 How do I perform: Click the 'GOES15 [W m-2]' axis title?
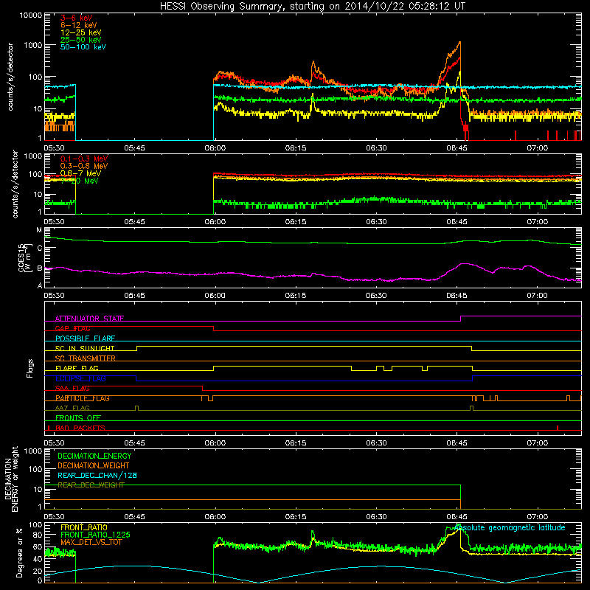point(25,257)
